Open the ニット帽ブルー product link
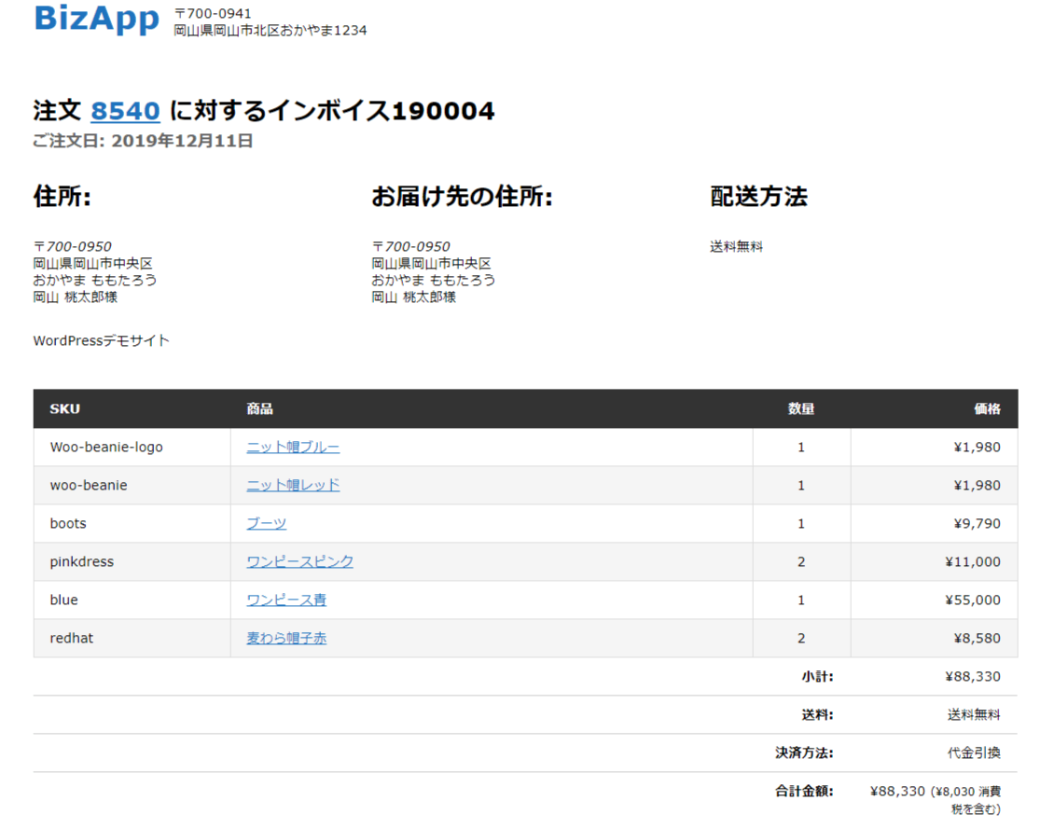This screenshot has height=828, width=1054. point(293,448)
